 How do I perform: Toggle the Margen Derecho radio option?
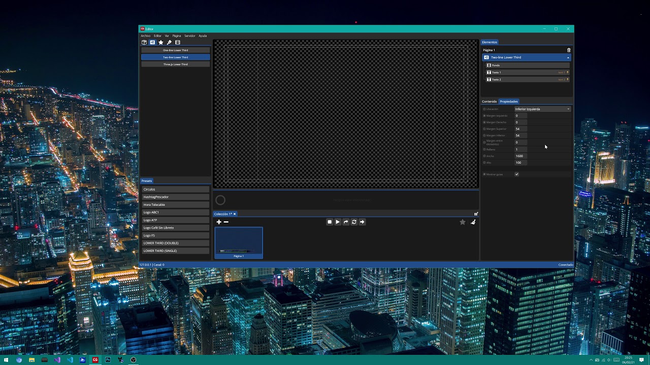point(484,122)
